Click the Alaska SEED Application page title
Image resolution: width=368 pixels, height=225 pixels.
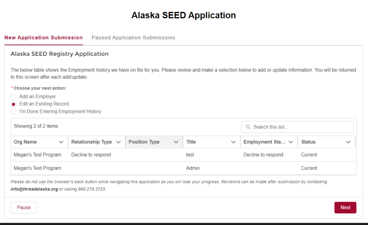[x=184, y=15]
